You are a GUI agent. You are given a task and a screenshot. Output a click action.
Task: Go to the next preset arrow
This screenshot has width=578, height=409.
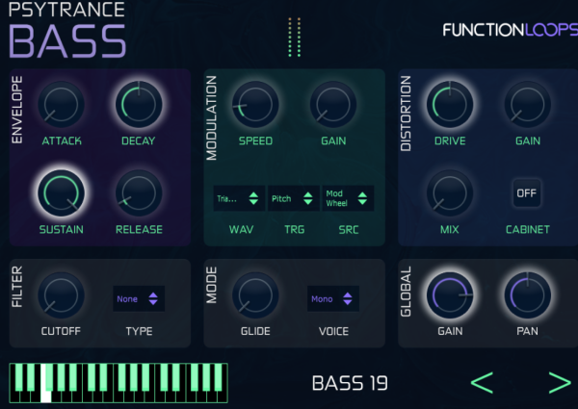559,382
